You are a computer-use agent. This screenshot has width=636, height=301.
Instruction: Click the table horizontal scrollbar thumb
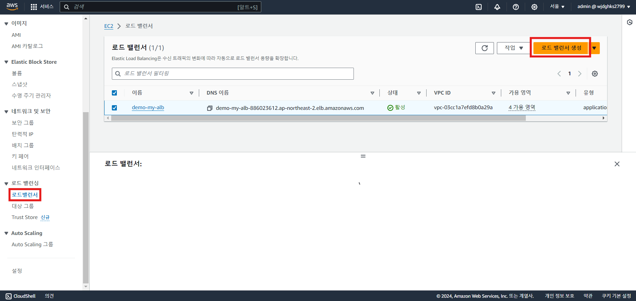pyautogui.click(x=318, y=118)
